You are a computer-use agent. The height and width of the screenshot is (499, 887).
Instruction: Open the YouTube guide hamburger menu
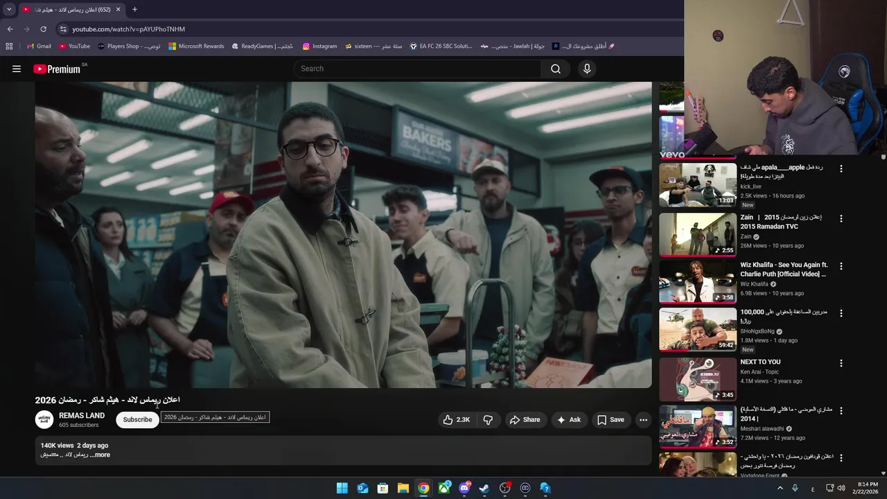pyautogui.click(x=17, y=69)
